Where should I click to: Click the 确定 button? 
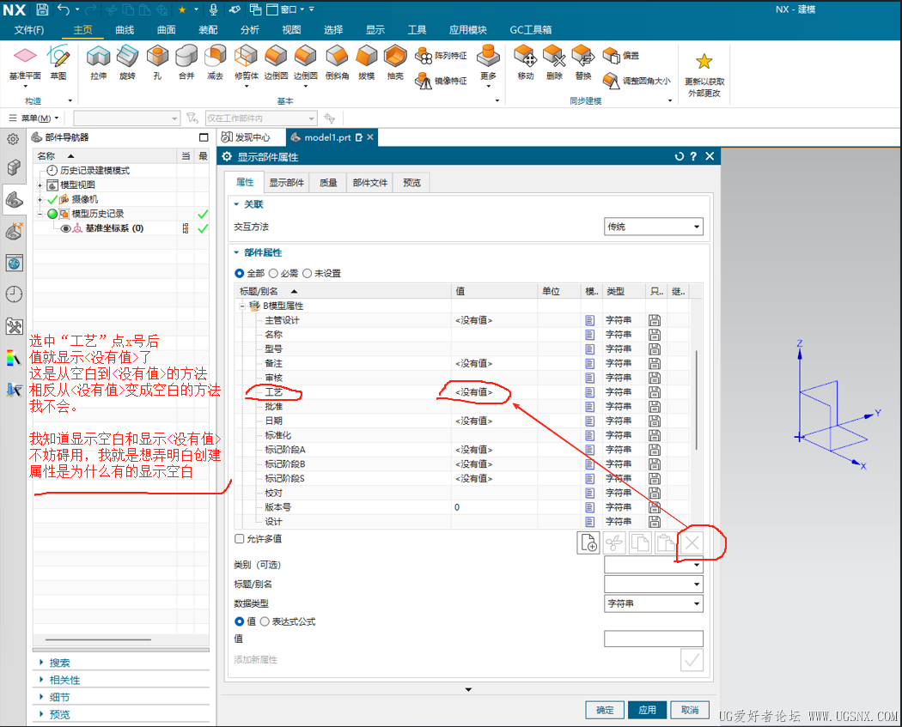coord(605,710)
